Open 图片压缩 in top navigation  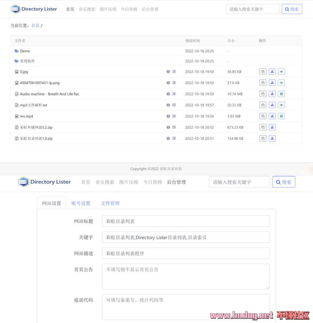tap(108, 9)
